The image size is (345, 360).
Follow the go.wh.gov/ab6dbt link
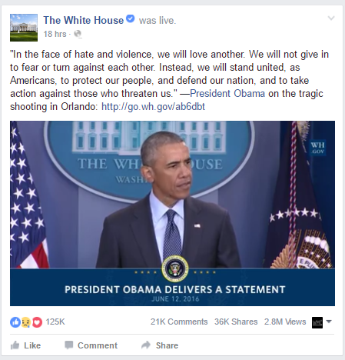153,107
